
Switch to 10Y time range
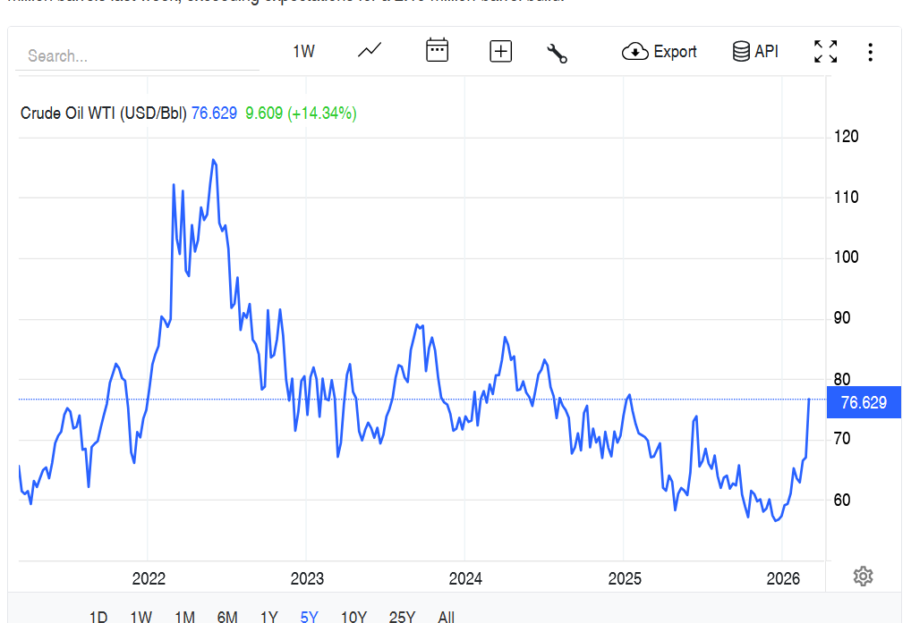(x=353, y=616)
